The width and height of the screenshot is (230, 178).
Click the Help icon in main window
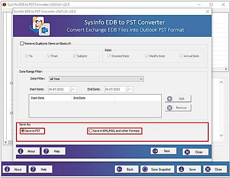[33, 169]
